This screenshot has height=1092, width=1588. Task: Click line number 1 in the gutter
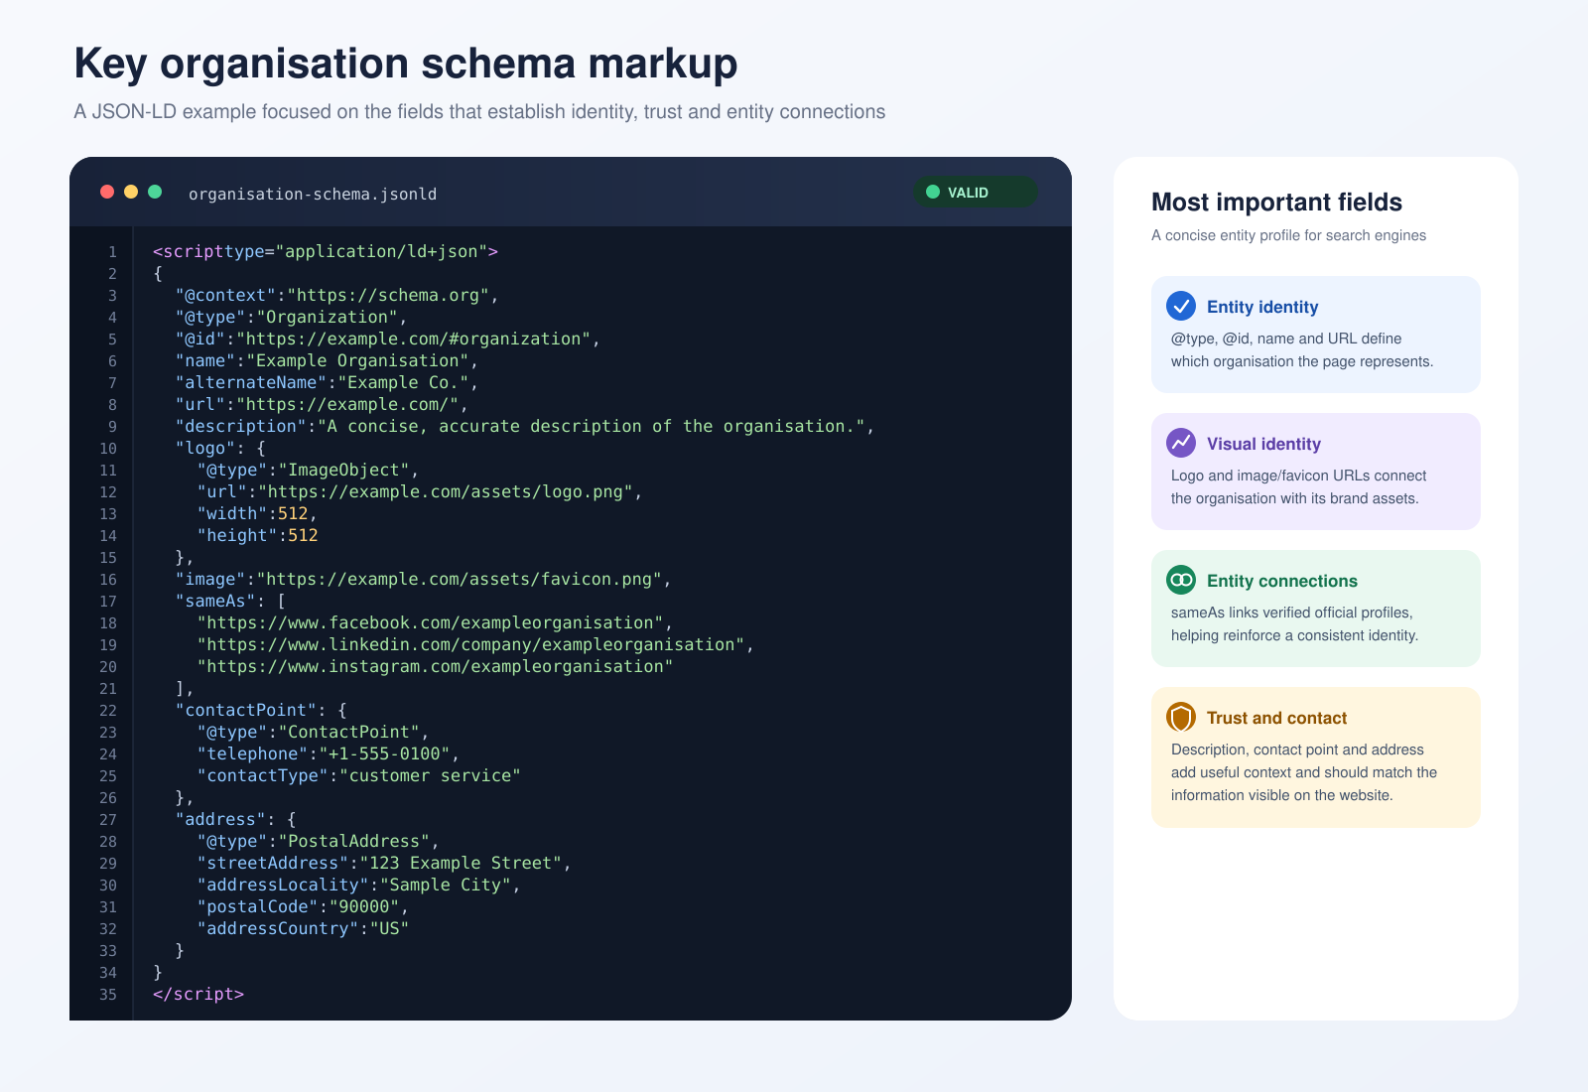coord(112,252)
